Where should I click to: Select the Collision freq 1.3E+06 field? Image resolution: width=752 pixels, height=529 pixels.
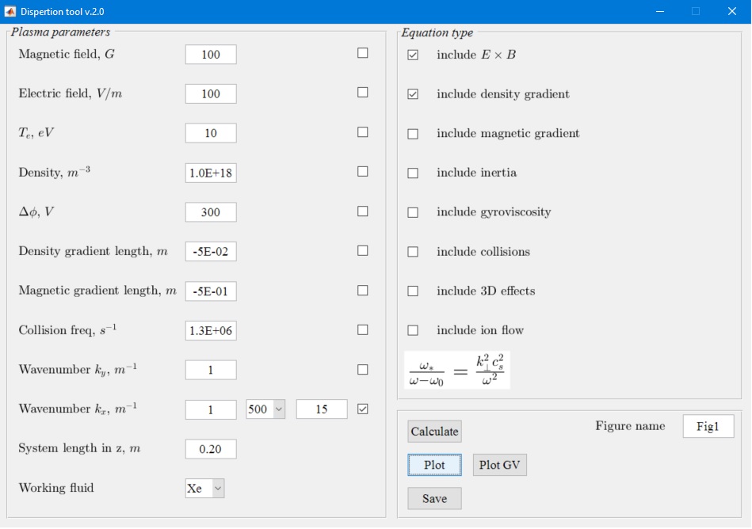coord(211,331)
